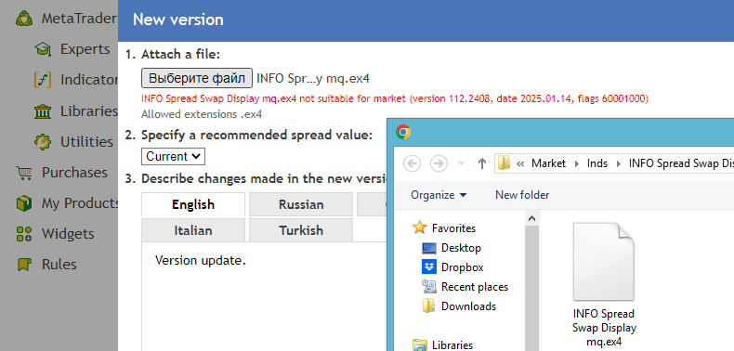734x351 pixels.
Task: Click New folder in file dialog
Action: [522, 195]
